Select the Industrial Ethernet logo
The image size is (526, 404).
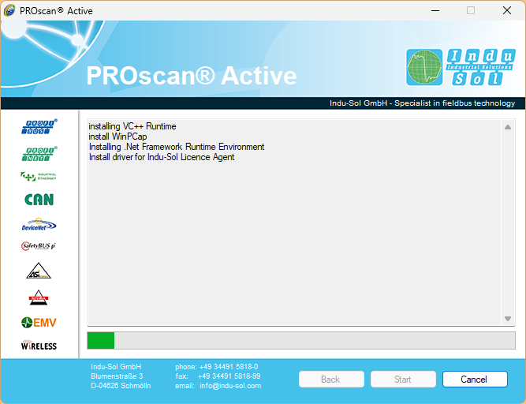[x=39, y=176]
